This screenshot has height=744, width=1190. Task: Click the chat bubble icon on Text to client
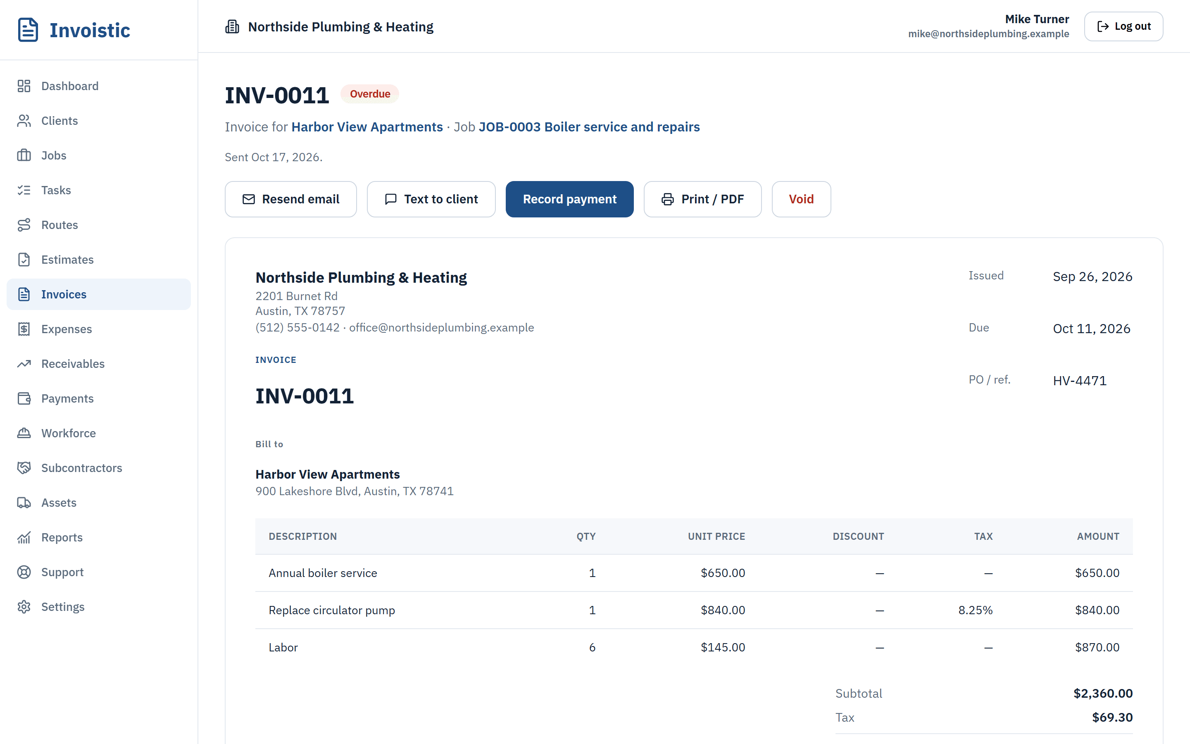pos(391,199)
